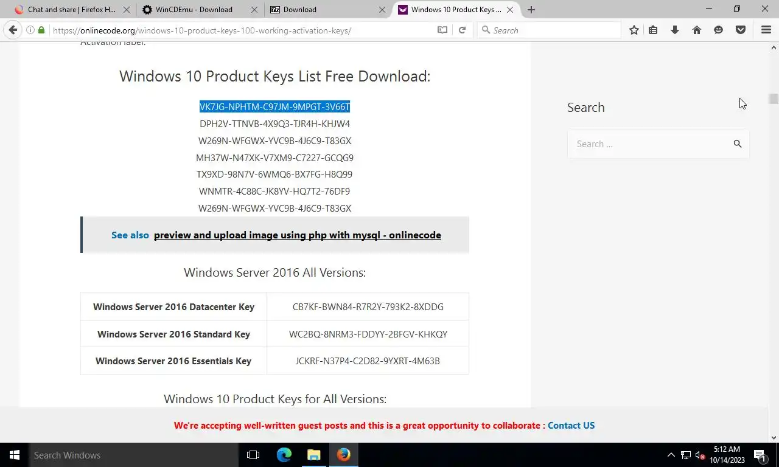Open the taskbar clock showing 5:12 AM
The image size is (779, 467).
coord(727,455)
